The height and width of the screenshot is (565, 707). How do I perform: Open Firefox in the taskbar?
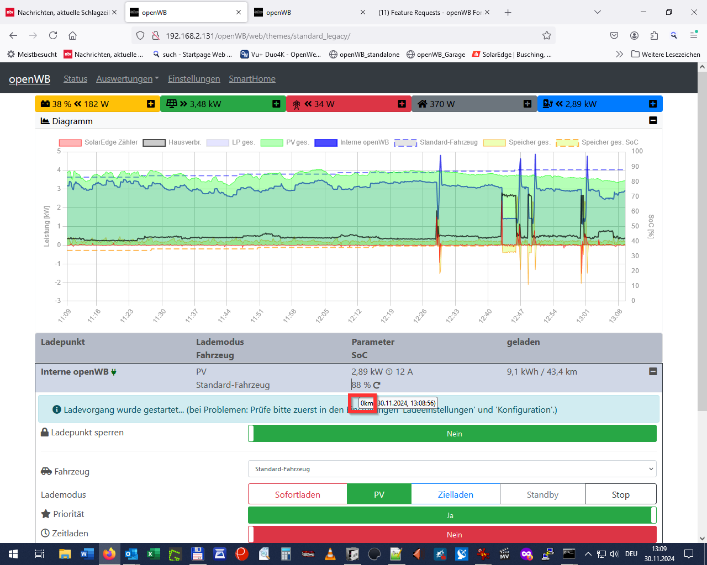pyautogui.click(x=109, y=554)
